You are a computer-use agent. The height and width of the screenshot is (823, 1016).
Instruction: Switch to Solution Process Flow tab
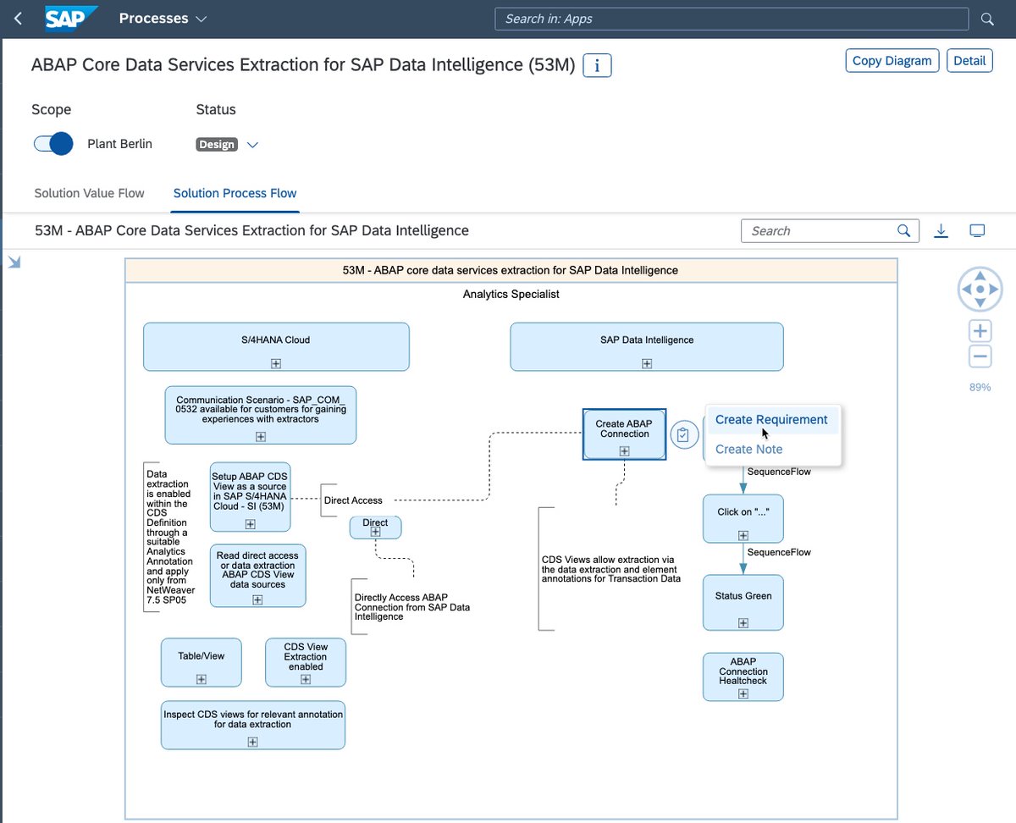[235, 193]
